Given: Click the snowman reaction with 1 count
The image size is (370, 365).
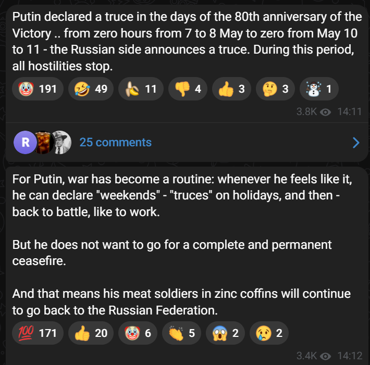Looking at the screenshot, I should [319, 89].
